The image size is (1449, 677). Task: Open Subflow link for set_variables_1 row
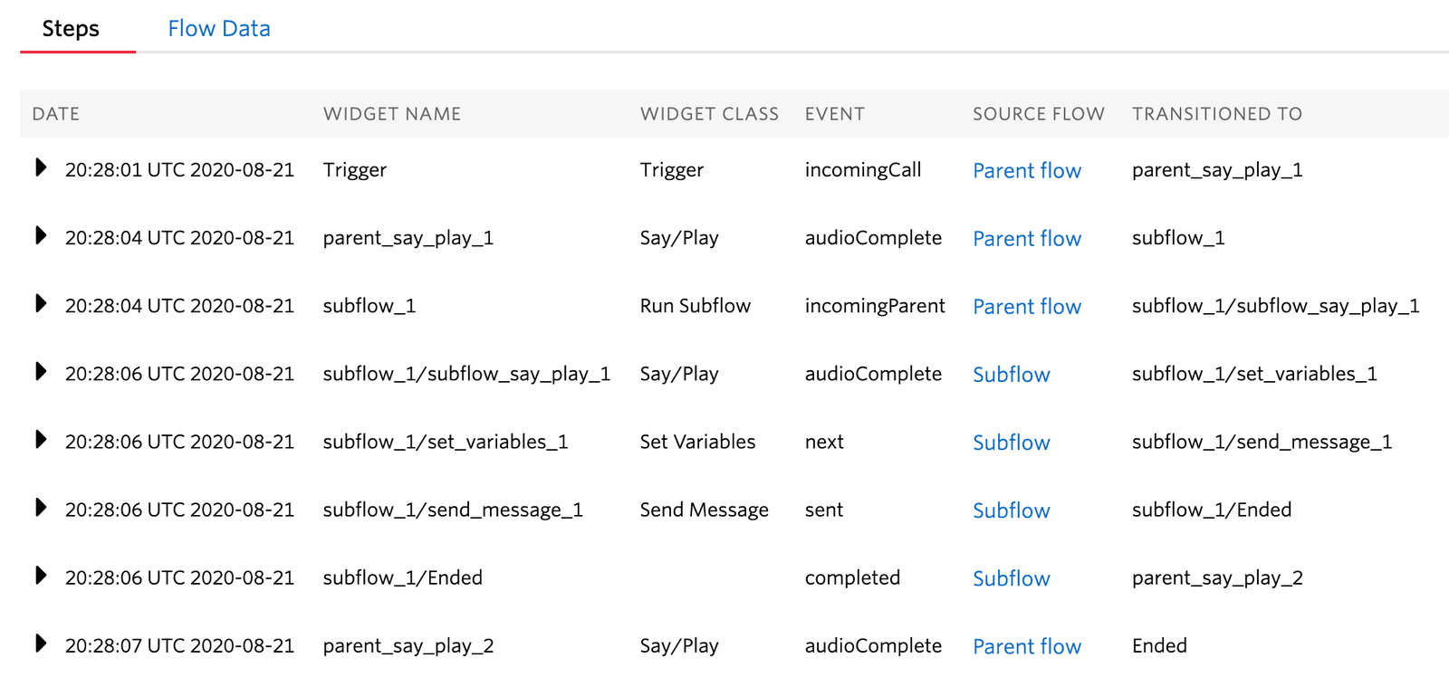coord(1011,443)
